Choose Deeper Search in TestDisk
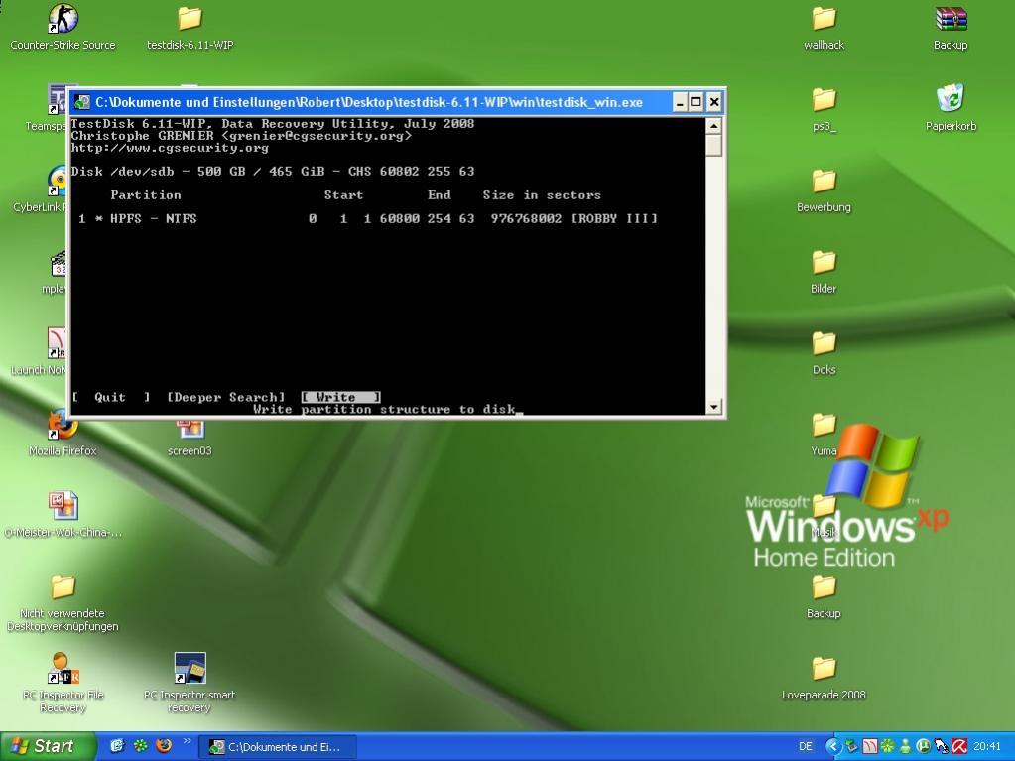Screen dimensions: 1015x761 (x=226, y=397)
